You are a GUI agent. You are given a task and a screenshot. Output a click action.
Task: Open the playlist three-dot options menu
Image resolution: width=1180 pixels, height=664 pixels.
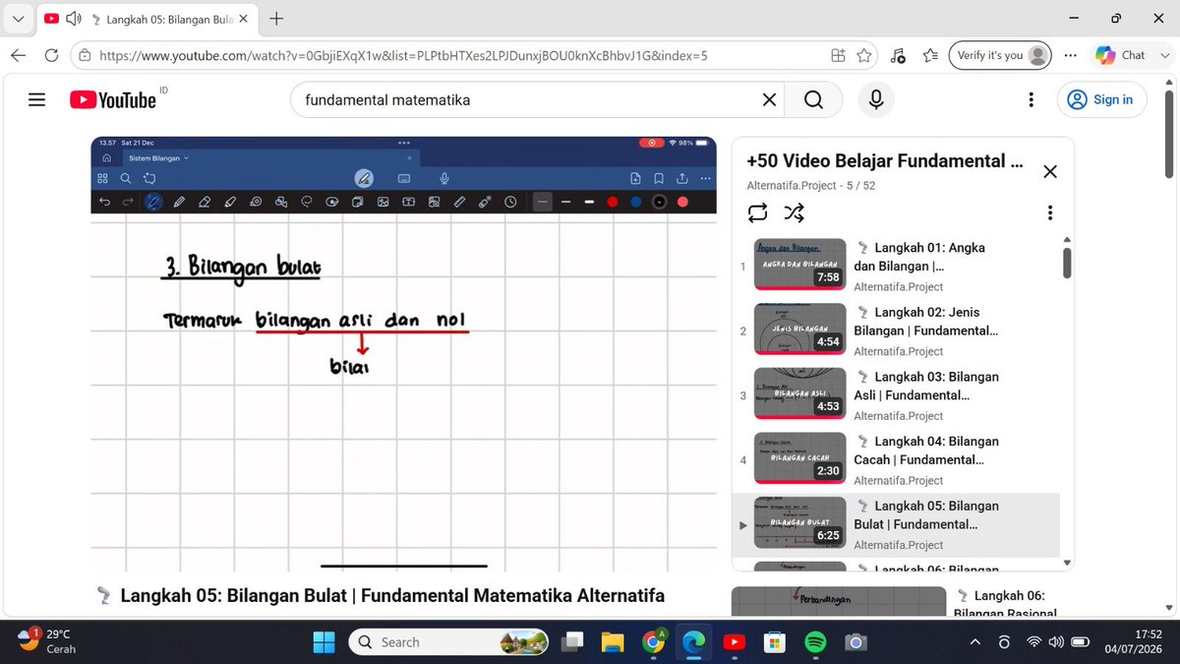1050,212
